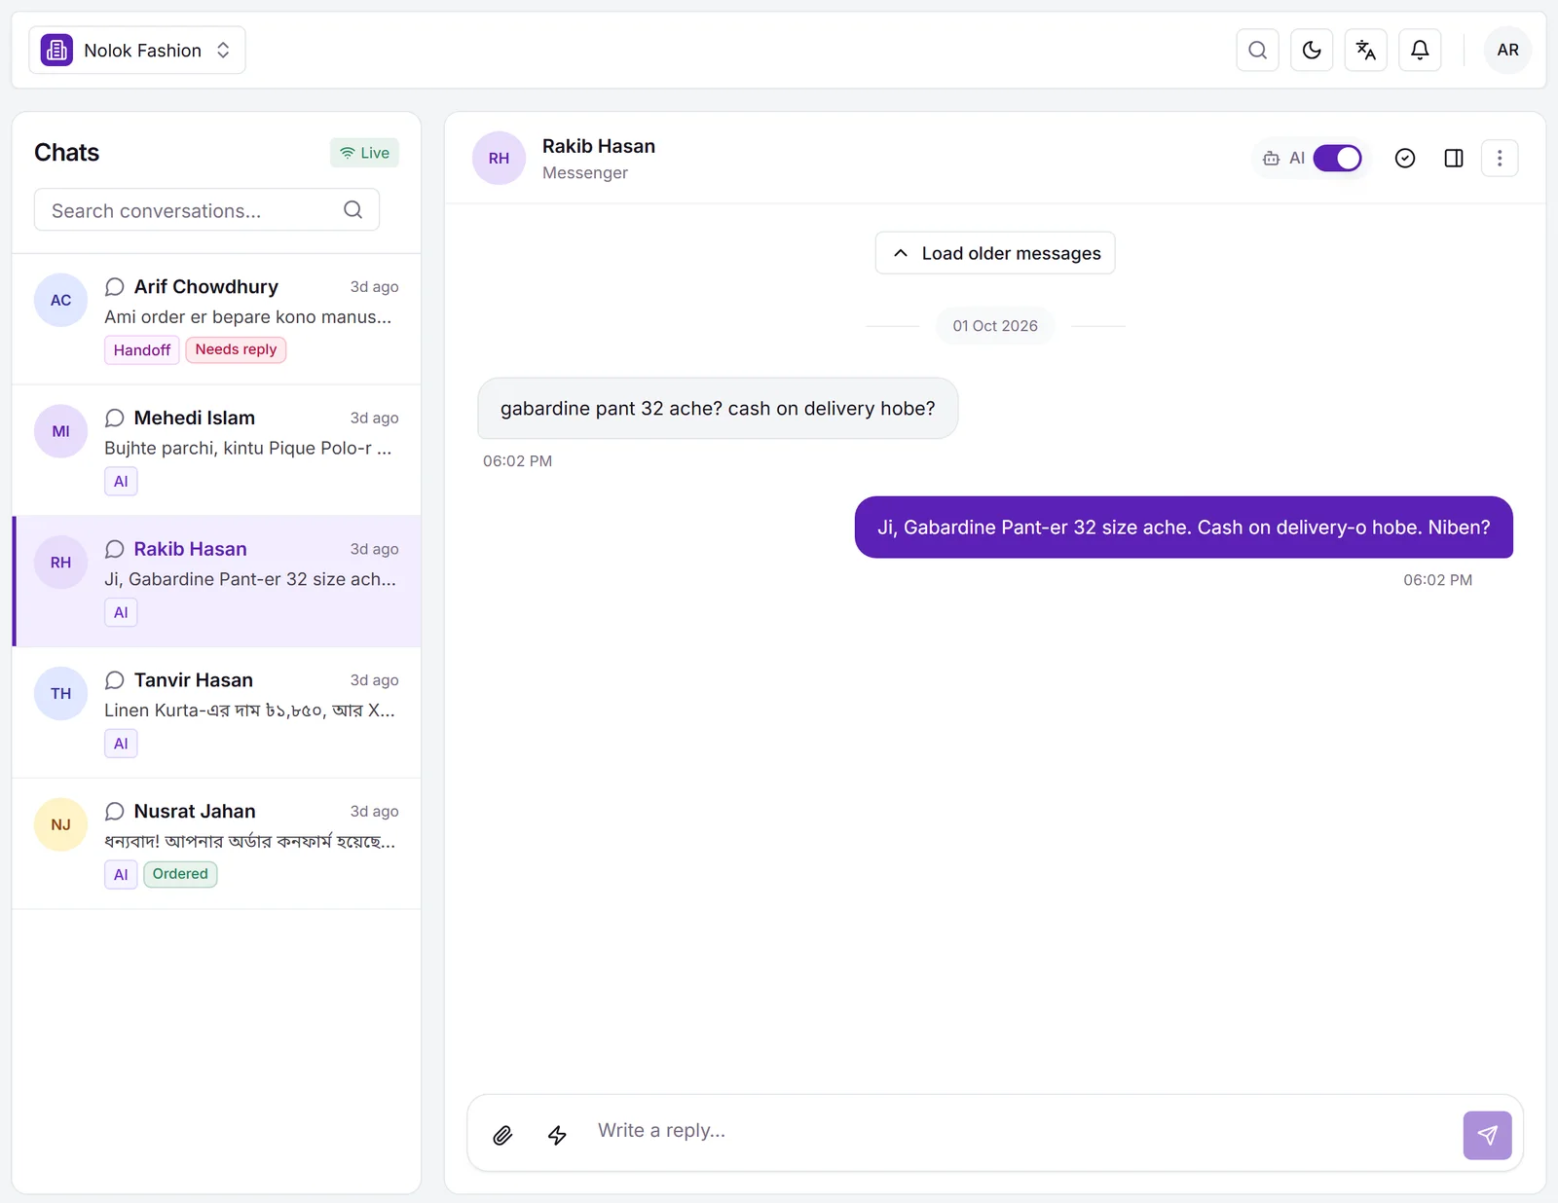
Task: Switch to dark mode with moon icon
Action: (1312, 50)
